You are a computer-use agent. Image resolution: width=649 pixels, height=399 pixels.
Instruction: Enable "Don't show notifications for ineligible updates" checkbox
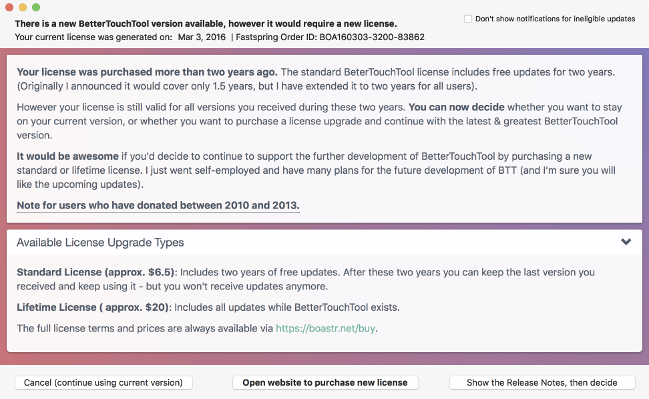pos(468,19)
